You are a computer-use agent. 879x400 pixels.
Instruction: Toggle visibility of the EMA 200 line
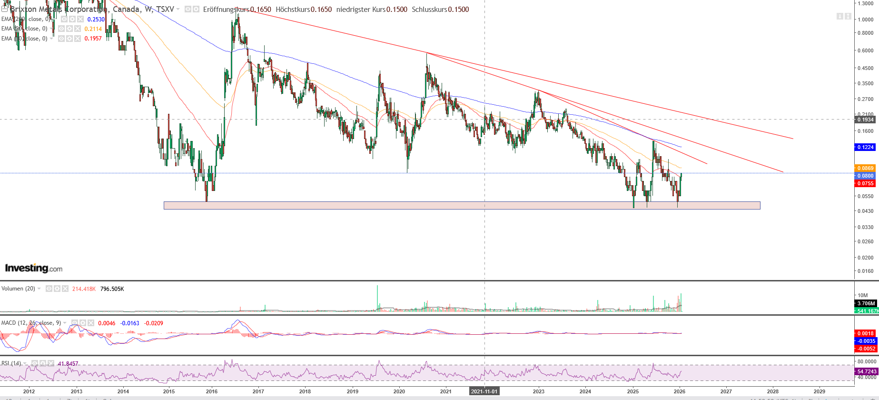click(64, 19)
